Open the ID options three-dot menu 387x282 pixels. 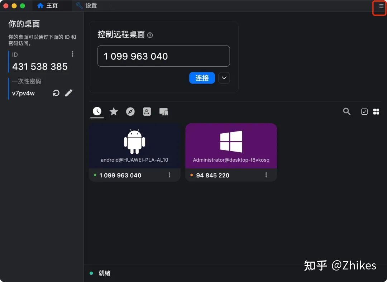(72, 54)
